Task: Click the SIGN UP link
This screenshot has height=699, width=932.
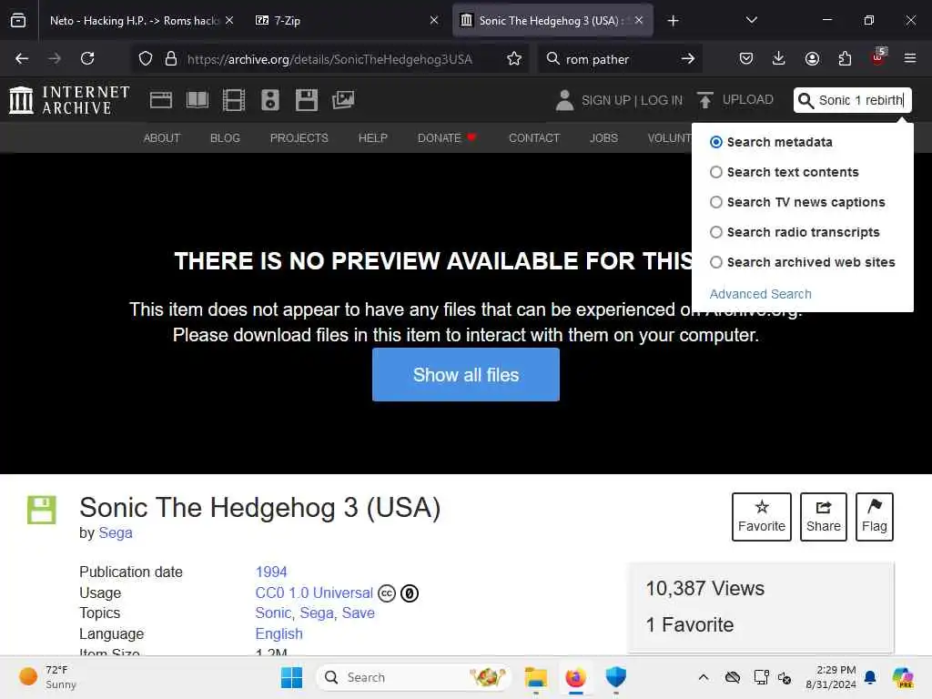Action: point(605,100)
